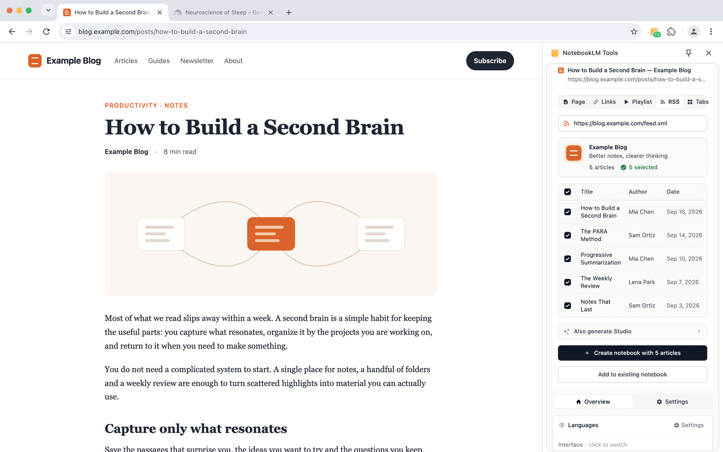Click the Sep 16, 2026 date cell
Viewport: 723px width, 452px height.
pos(684,212)
